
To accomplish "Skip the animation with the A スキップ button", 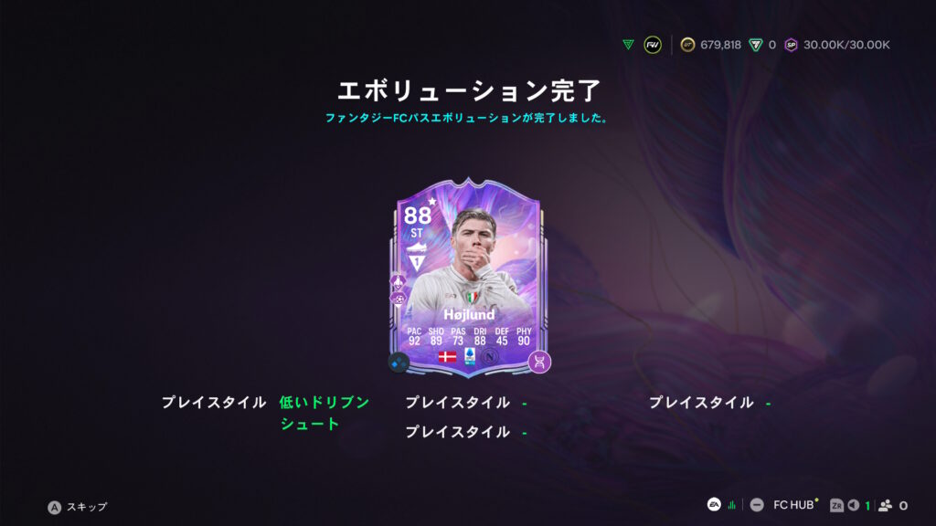I will click(x=78, y=507).
